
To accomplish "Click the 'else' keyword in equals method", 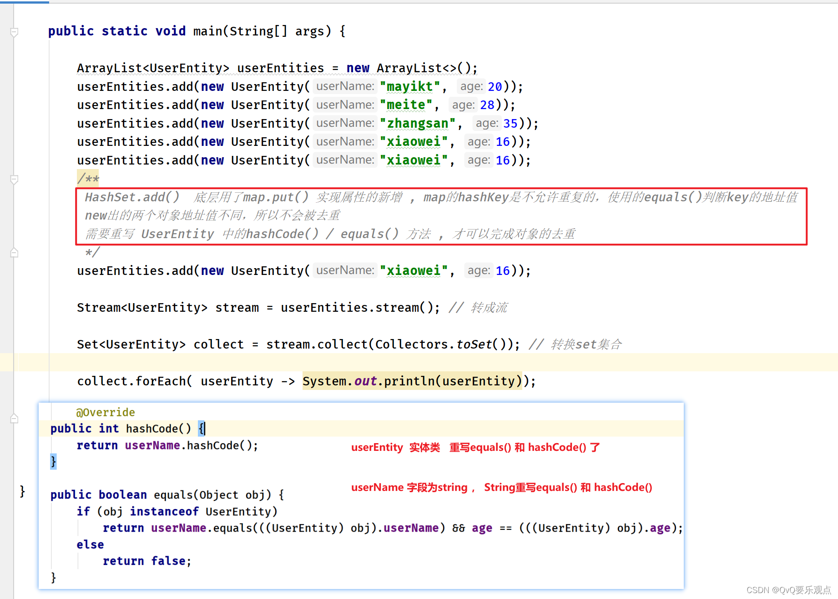I will click(x=90, y=544).
